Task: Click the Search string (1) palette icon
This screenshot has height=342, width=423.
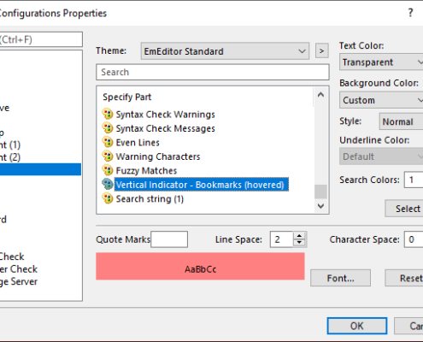Action: click(108, 198)
